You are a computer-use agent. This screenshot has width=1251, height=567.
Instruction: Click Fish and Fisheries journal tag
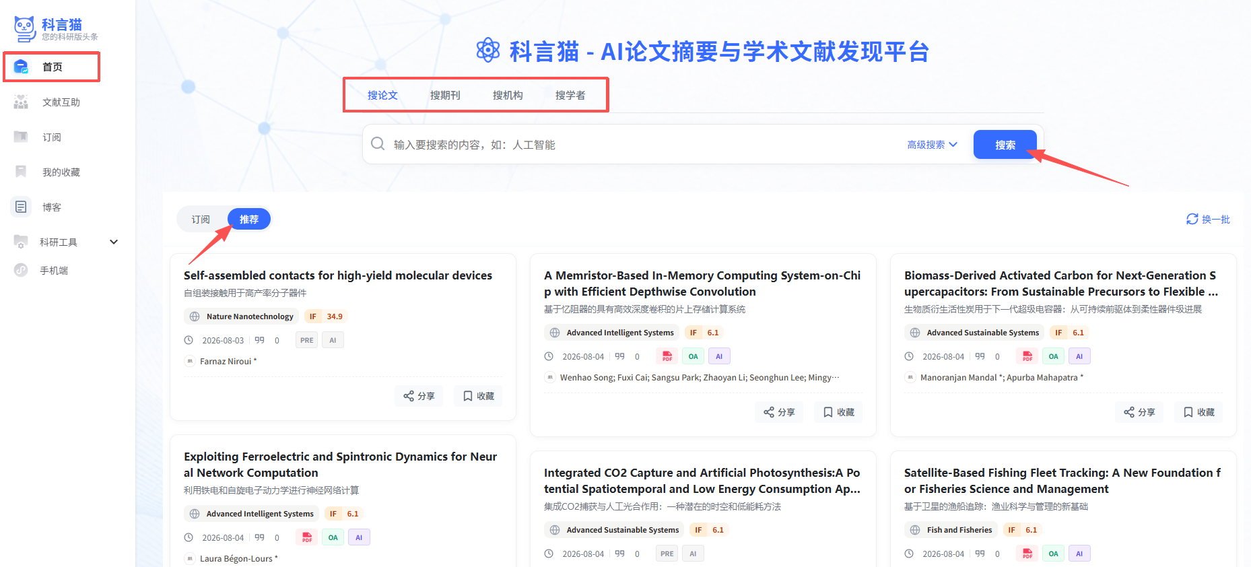(951, 530)
